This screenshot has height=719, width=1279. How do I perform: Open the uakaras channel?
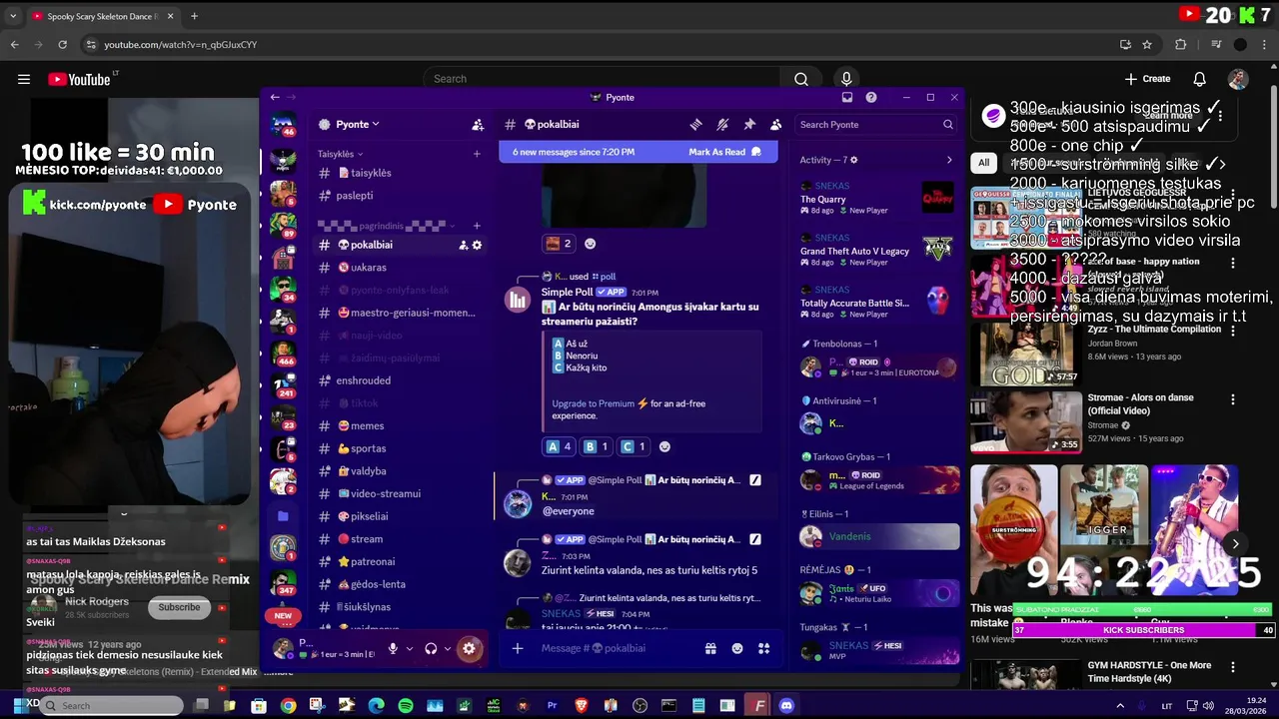400,268
